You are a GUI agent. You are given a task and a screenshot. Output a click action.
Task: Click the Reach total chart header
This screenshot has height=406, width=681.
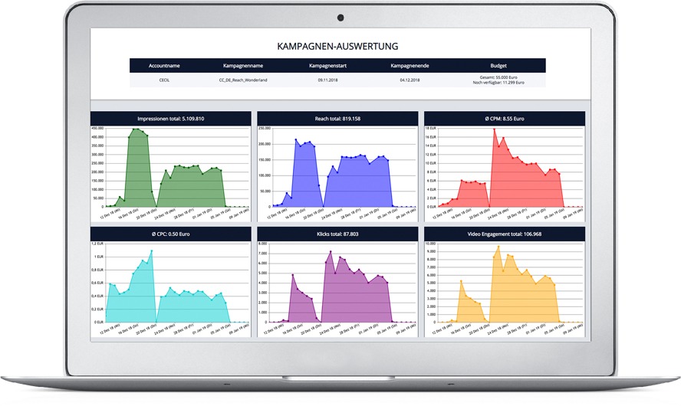[337, 119]
